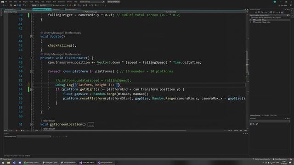The height and width of the screenshot is (165, 294).
Task: Open the Debug menu
Action: (x=37, y=2)
